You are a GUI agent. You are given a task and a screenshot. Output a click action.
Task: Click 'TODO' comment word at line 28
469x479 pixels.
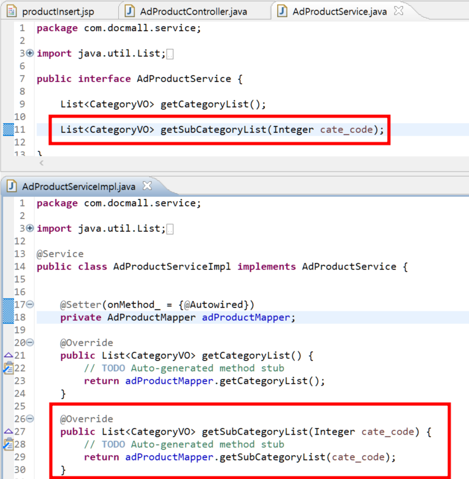113,444
